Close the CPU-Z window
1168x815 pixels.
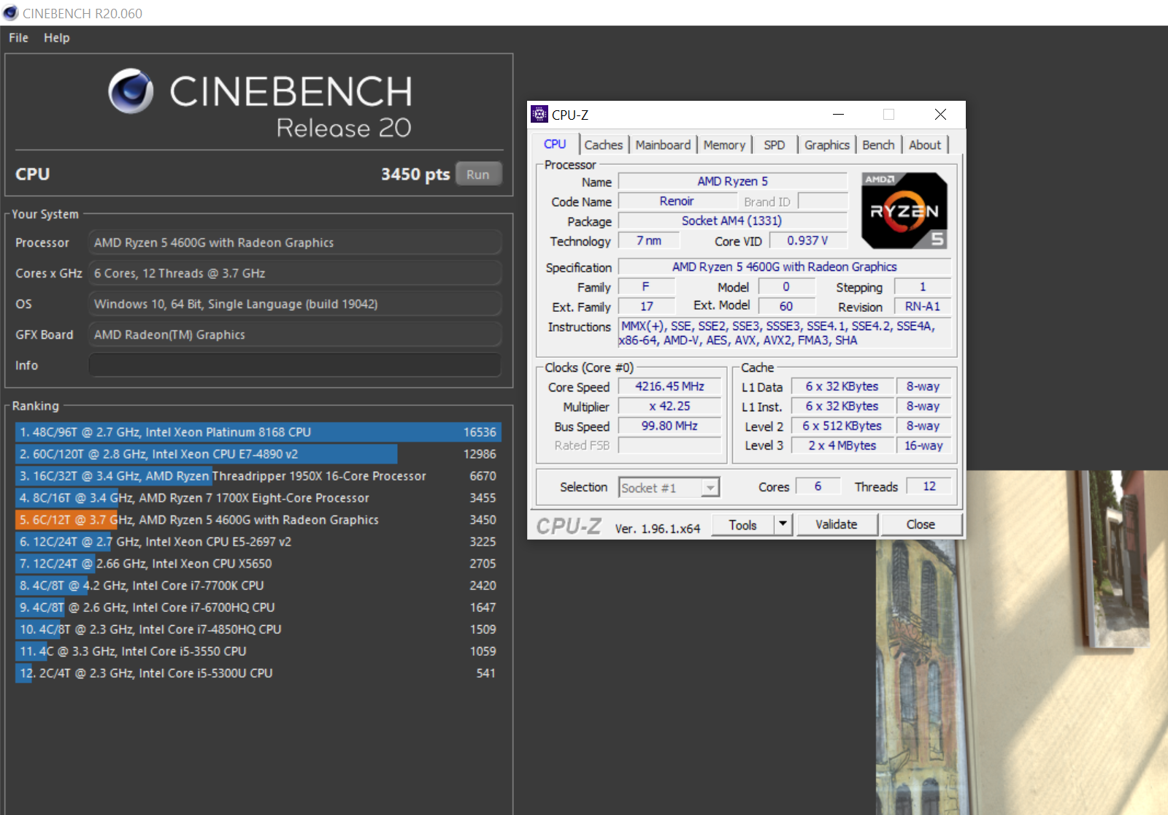click(940, 114)
